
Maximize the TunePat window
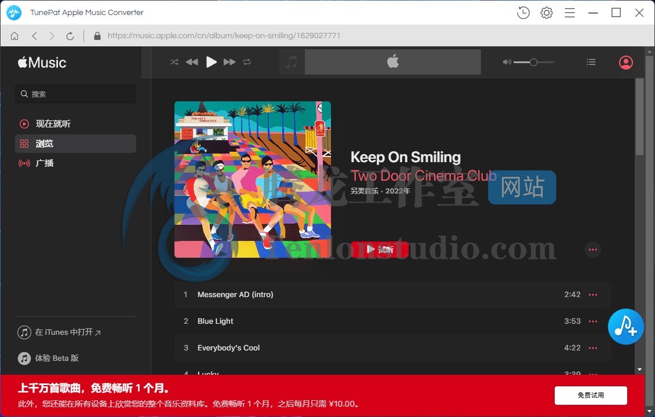(616, 13)
